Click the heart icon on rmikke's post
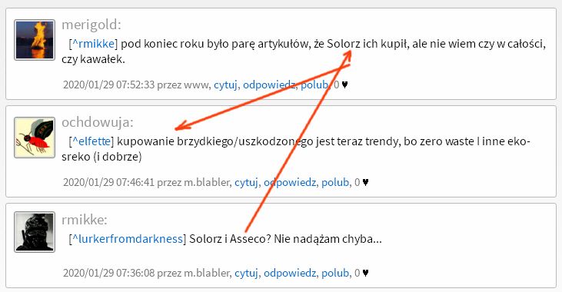 tap(365, 273)
